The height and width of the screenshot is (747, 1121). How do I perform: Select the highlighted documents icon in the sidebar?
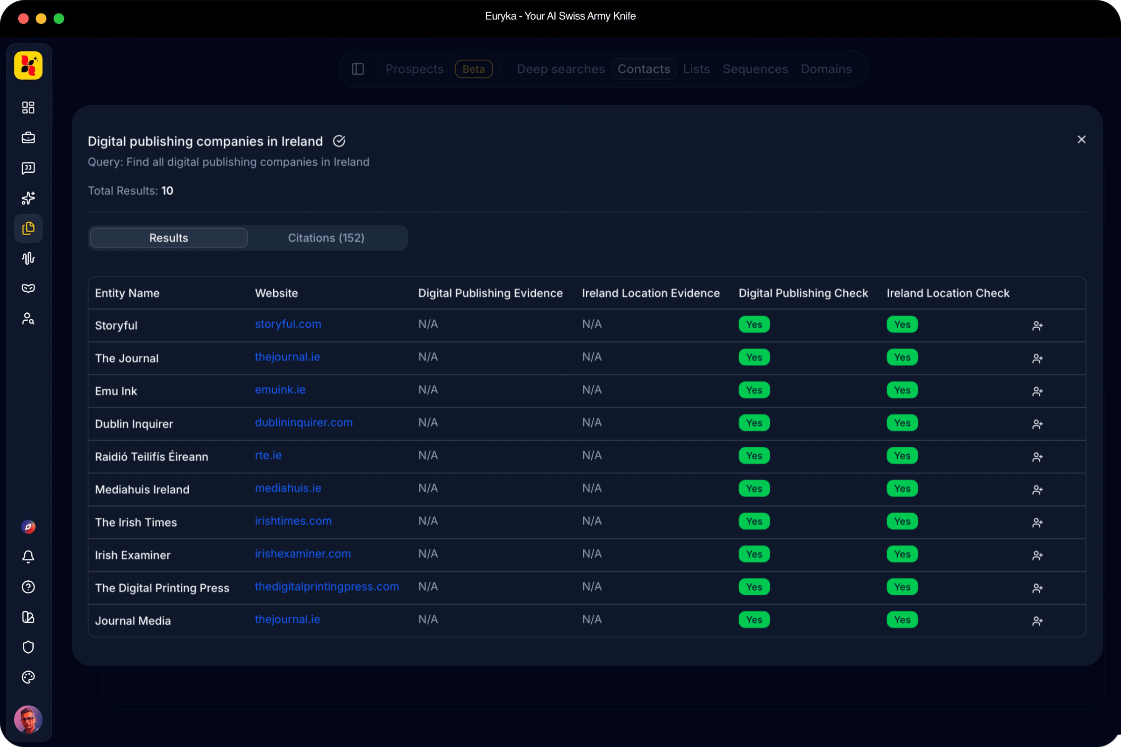pos(28,228)
